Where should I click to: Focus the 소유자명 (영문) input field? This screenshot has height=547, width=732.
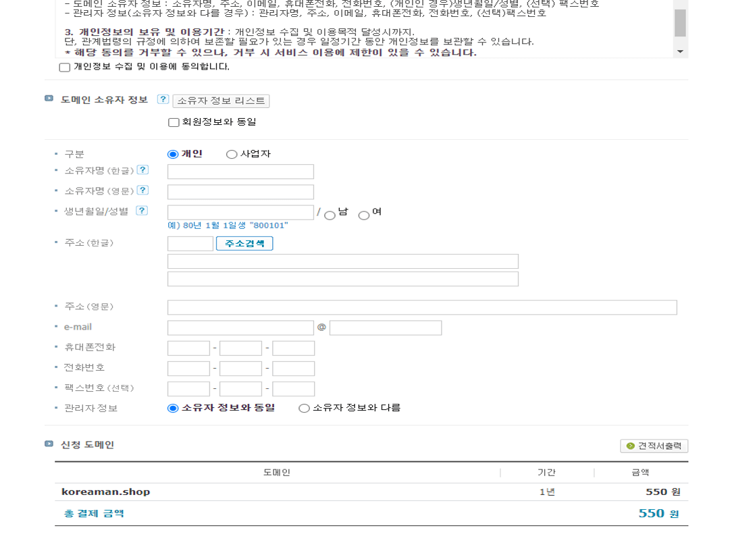(x=240, y=192)
